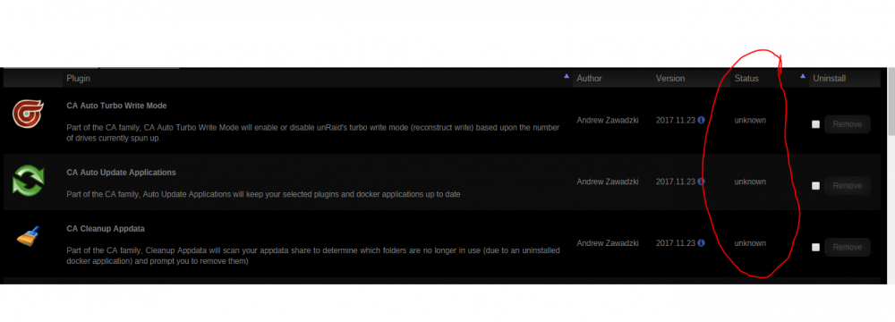Sort by Plugin column arrow

(x=567, y=76)
